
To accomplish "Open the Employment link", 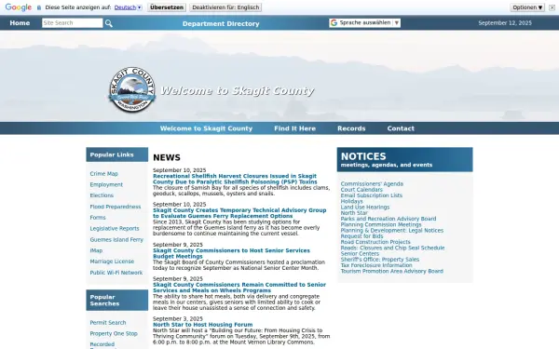I will (x=106, y=185).
